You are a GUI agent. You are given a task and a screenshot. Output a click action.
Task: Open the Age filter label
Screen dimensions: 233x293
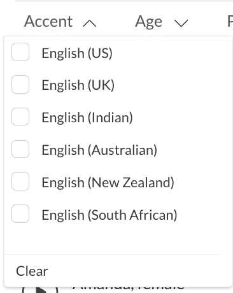tap(148, 22)
